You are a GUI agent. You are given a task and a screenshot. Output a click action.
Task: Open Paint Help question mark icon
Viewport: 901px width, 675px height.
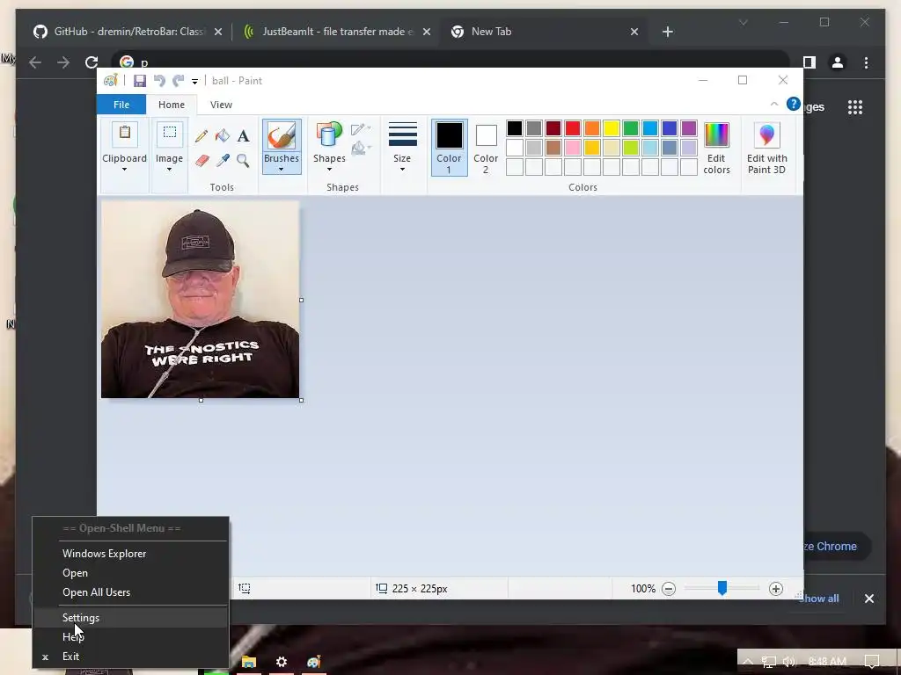794,104
